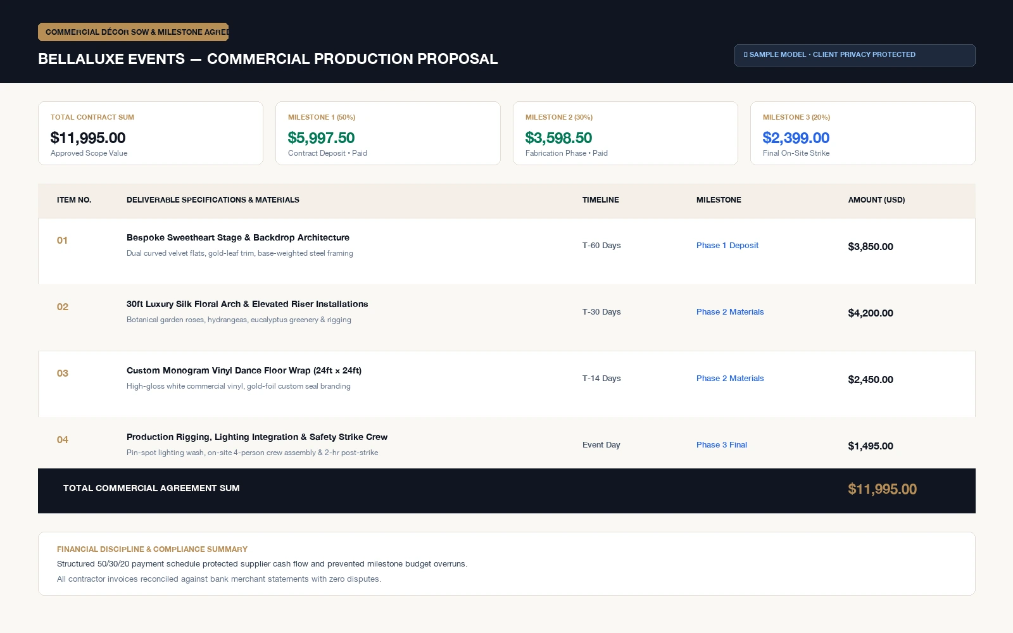Select the Total Contract Sum value $11,995.00 card
This screenshot has width=1013, height=633.
tap(151, 134)
